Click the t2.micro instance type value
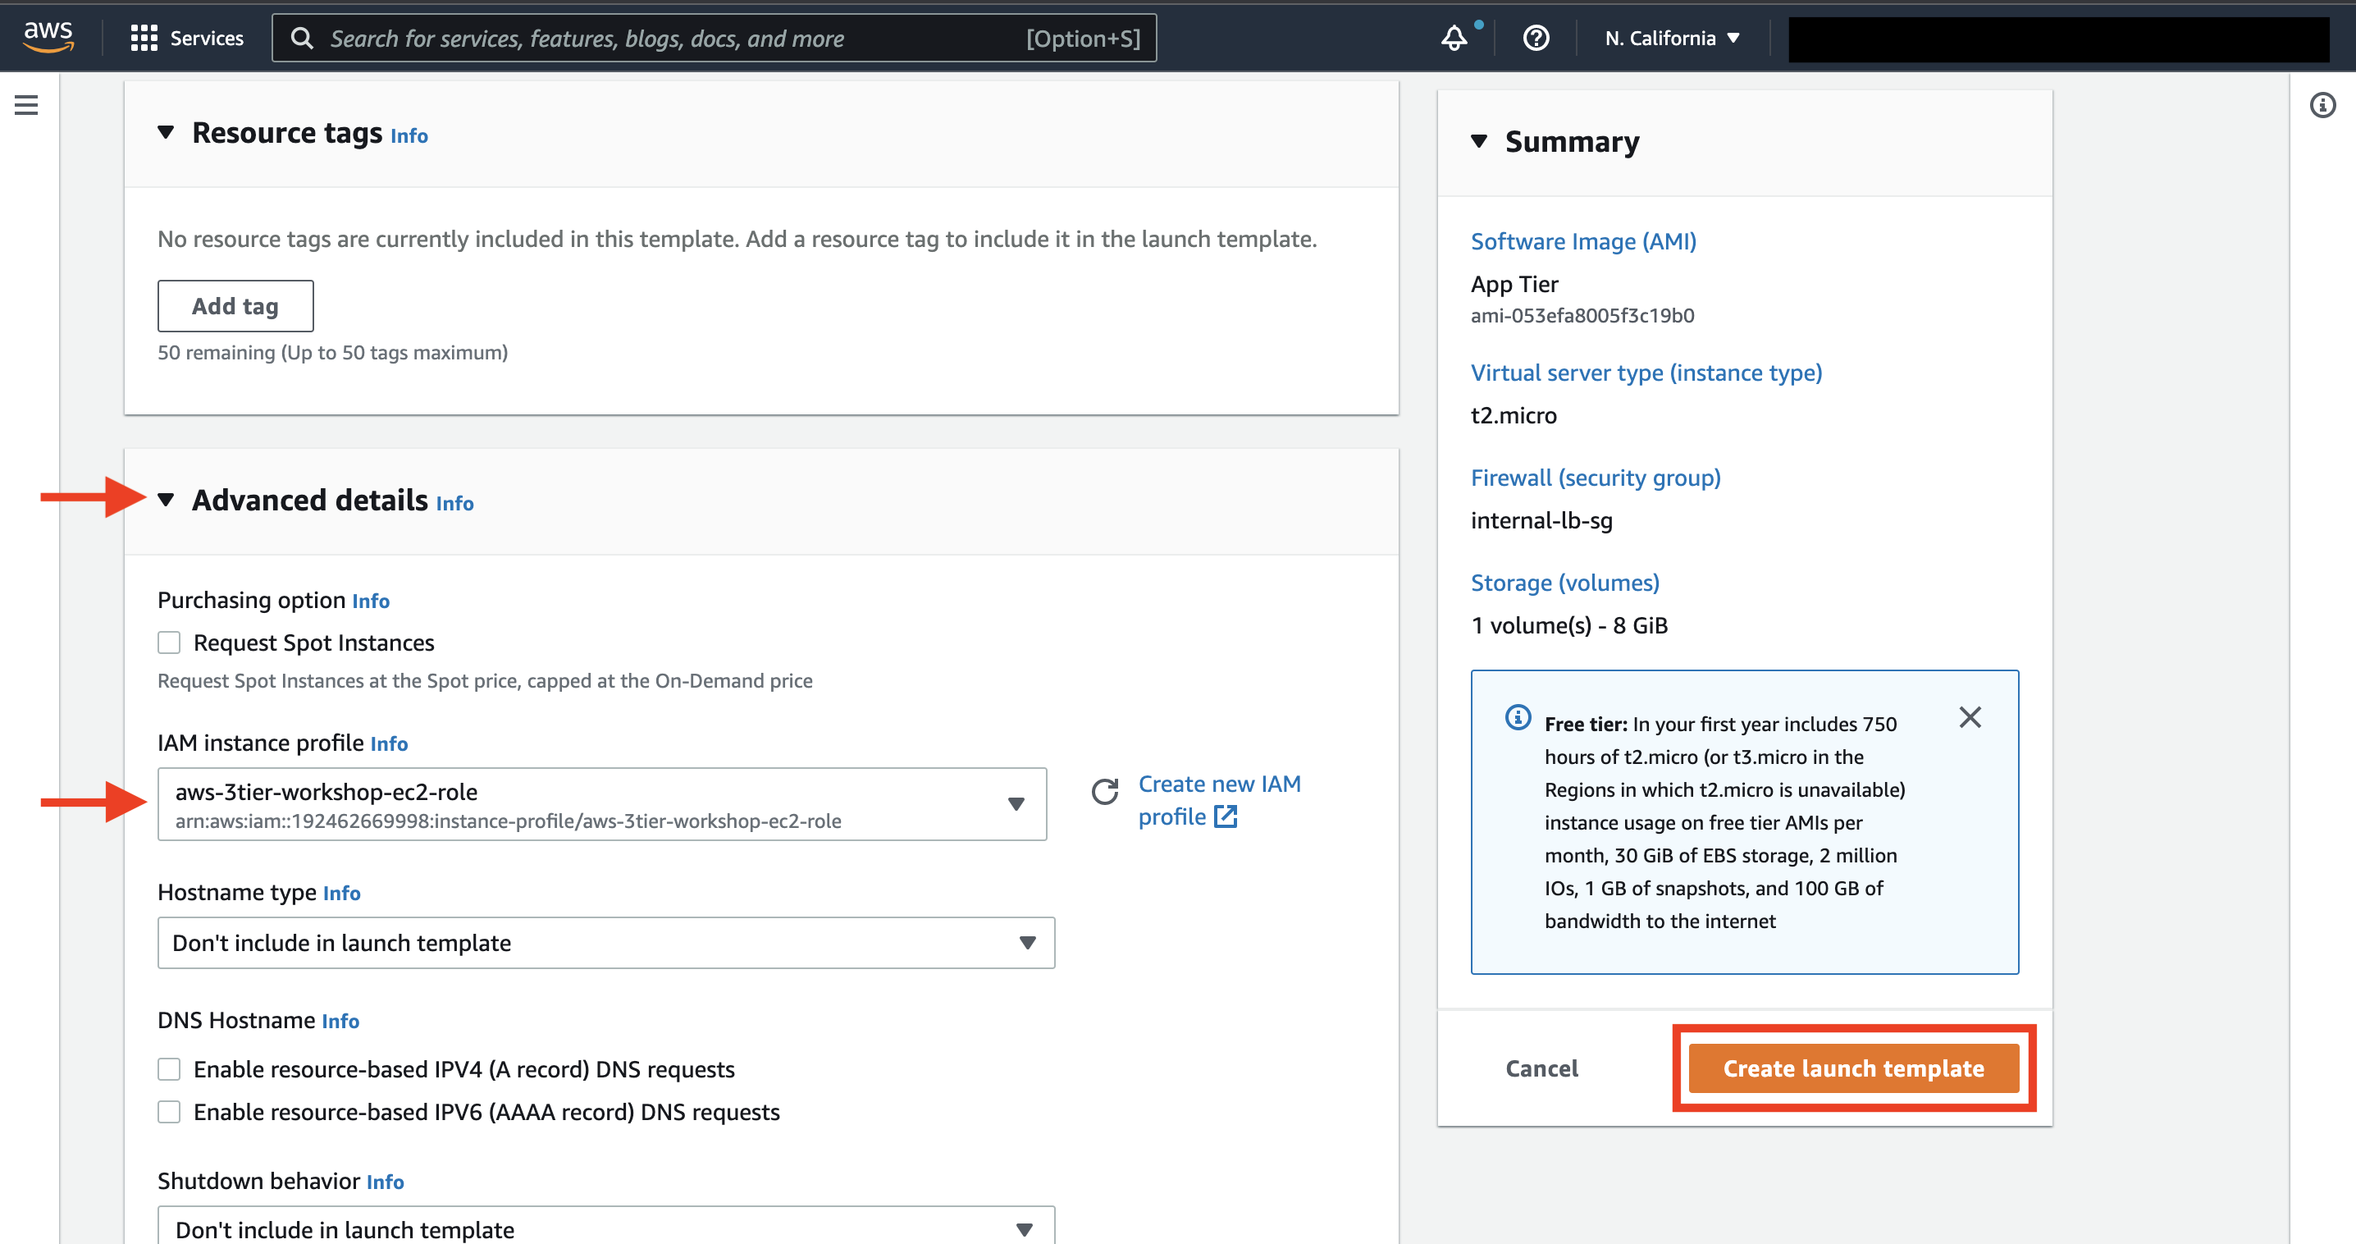This screenshot has height=1244, width=2356. (1514, 415)
